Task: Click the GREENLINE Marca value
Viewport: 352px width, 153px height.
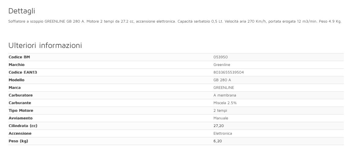Action: pyautogui.click(x=224, y=88)
